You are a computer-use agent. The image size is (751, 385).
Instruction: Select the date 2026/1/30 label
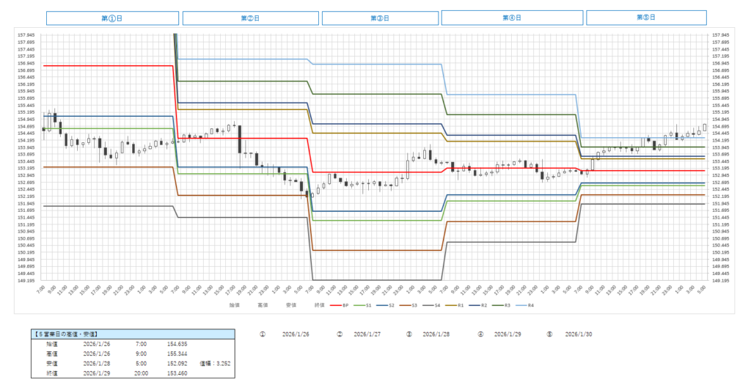tap(579, 334)
